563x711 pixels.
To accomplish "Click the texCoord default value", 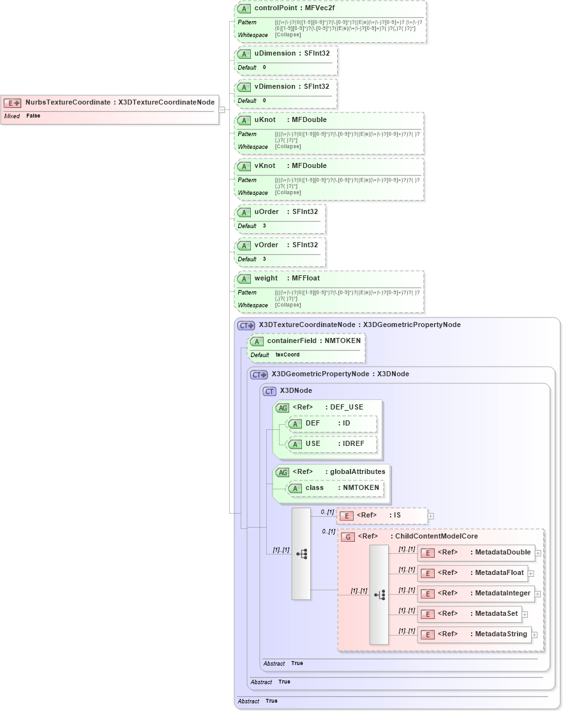I will pyautogui.click(x=288, y=355).
